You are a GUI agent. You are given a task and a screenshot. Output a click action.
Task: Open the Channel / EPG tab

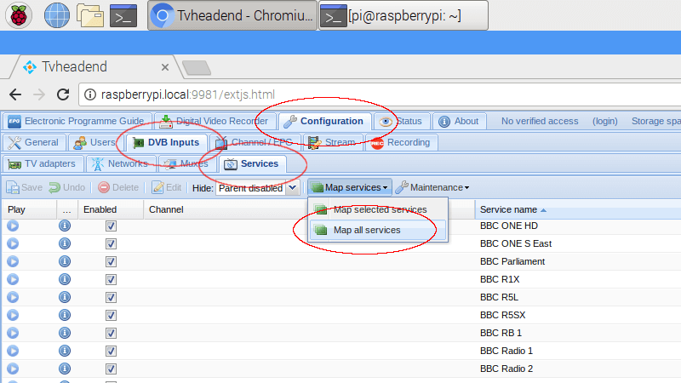click(255, 142)
